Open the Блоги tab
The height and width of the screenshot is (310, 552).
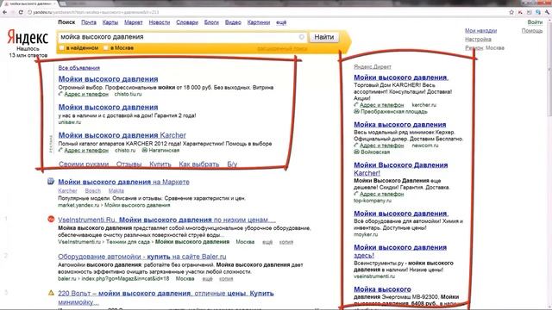(x=211, y=22)
